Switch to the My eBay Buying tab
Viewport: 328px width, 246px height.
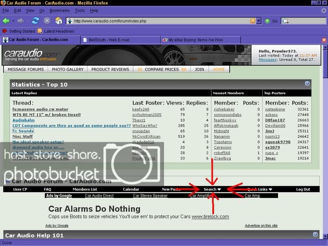point(201,40)
